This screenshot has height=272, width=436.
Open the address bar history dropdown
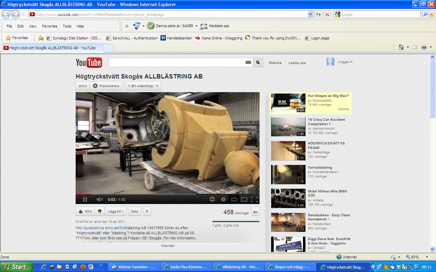(x=310, y=14)
